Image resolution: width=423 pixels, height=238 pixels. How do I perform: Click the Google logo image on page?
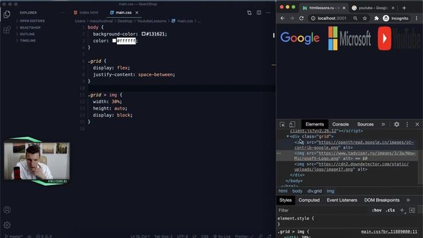tap(300, 38)
